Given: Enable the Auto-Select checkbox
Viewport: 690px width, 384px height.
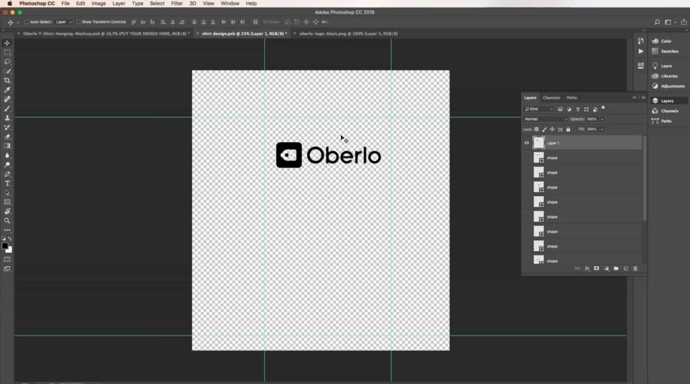Looking at the screenshot, I should [27, 22].
